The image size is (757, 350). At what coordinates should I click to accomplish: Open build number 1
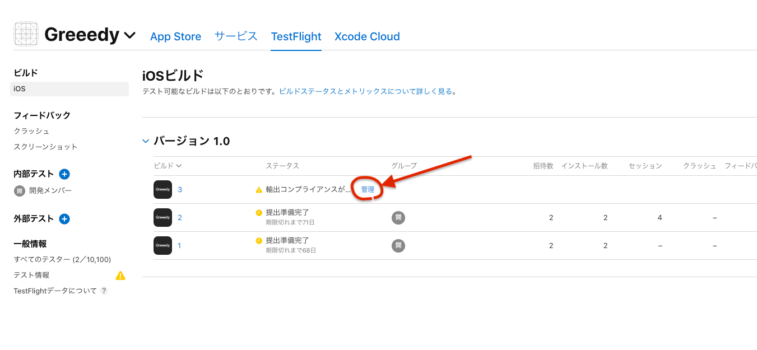pos(179,245)
